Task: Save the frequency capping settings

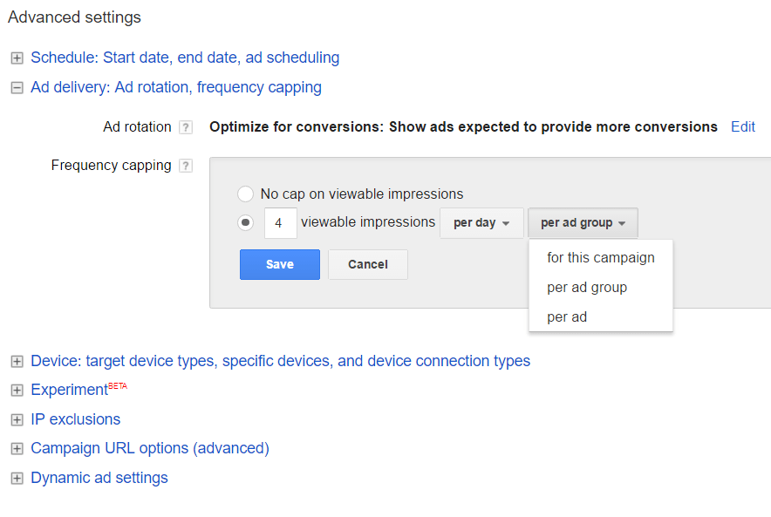Action: tap(279, 264)
